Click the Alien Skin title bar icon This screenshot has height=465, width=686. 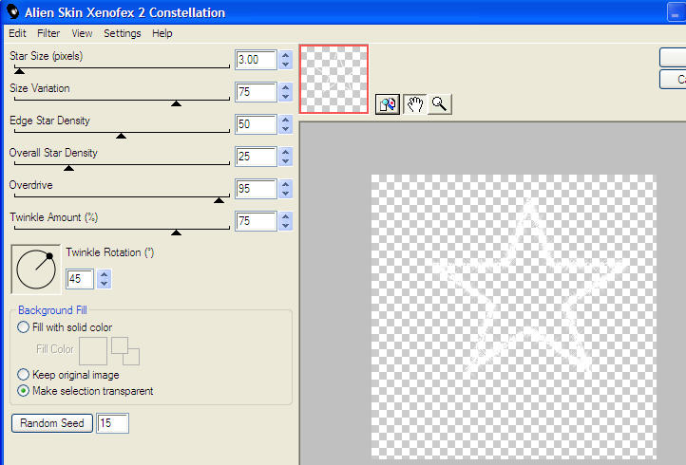pos(12,11)
